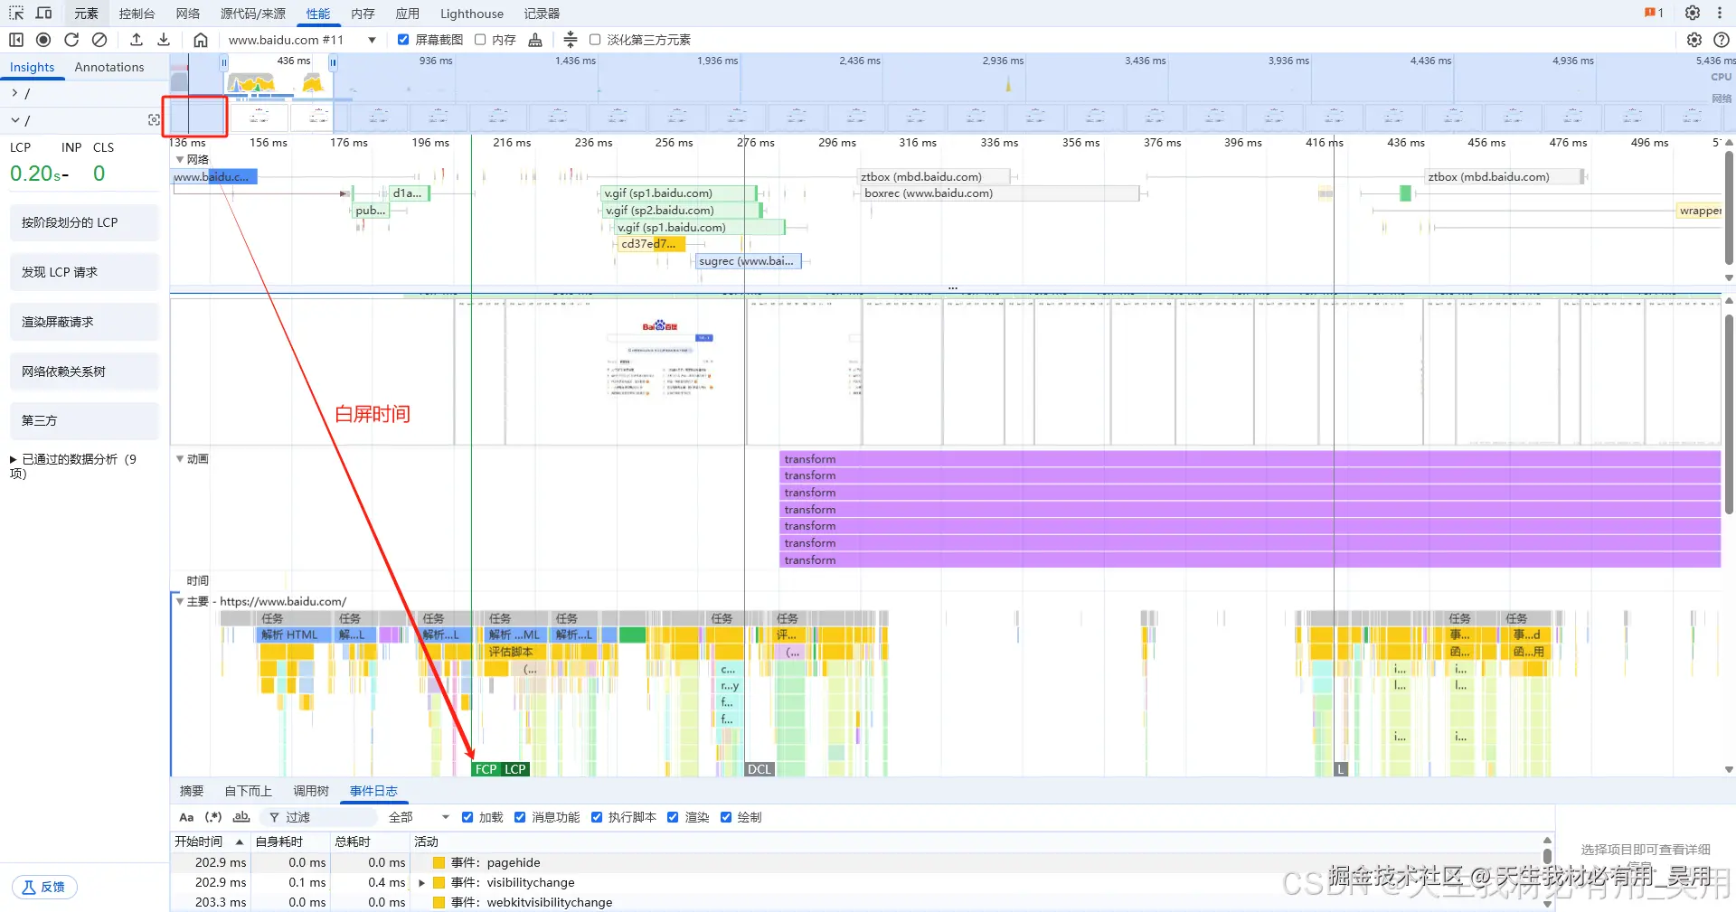Click the FCP timing marker
The height and width of the screenshot is (912, 1736).
[x=486, y=769]
